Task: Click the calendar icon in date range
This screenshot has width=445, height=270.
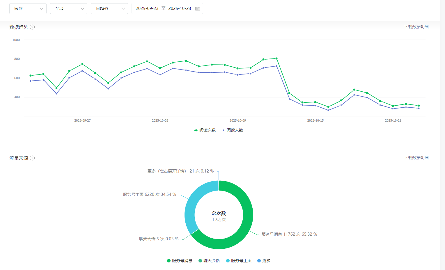Action: pos(198,9)
